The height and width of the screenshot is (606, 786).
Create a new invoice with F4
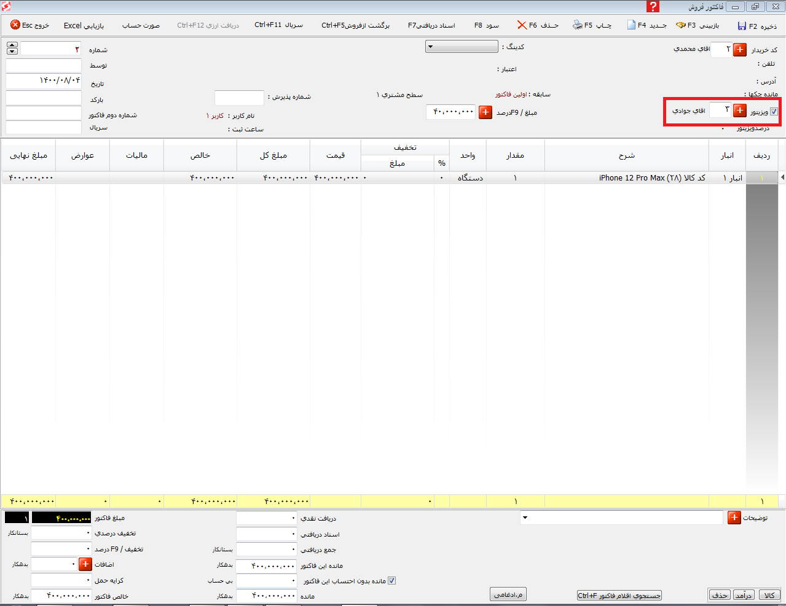tap(647, 25)
